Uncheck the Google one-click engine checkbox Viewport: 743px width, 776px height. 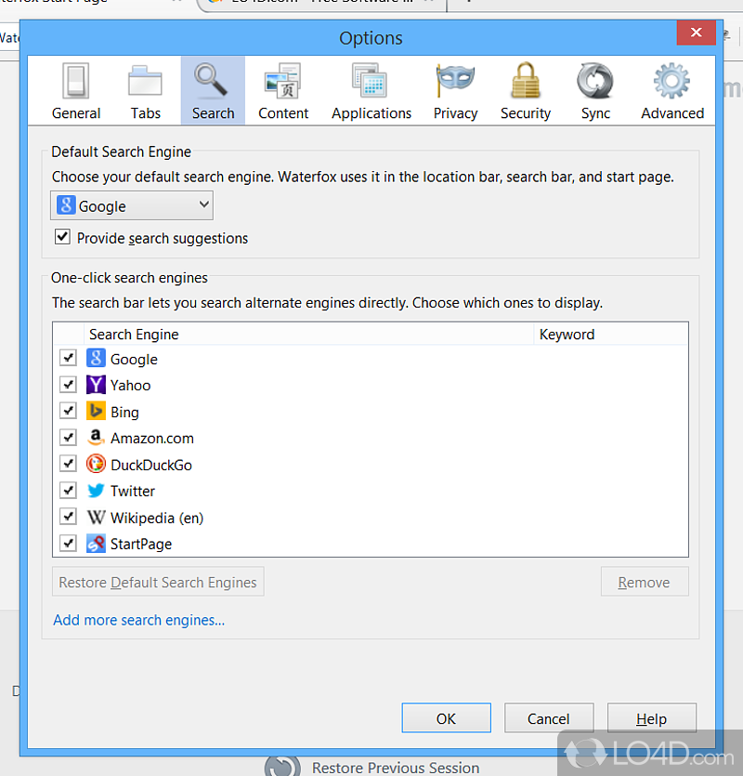pyautogui.click(x=69, y=358)
